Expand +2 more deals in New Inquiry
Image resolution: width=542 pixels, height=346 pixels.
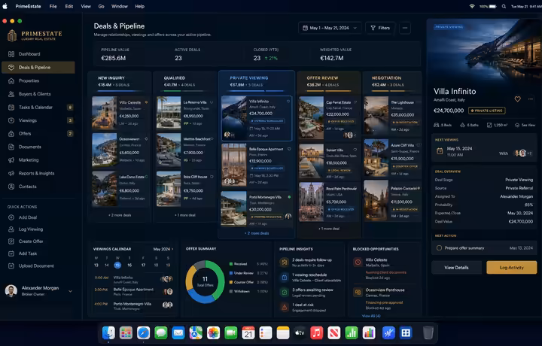[120, 215]
